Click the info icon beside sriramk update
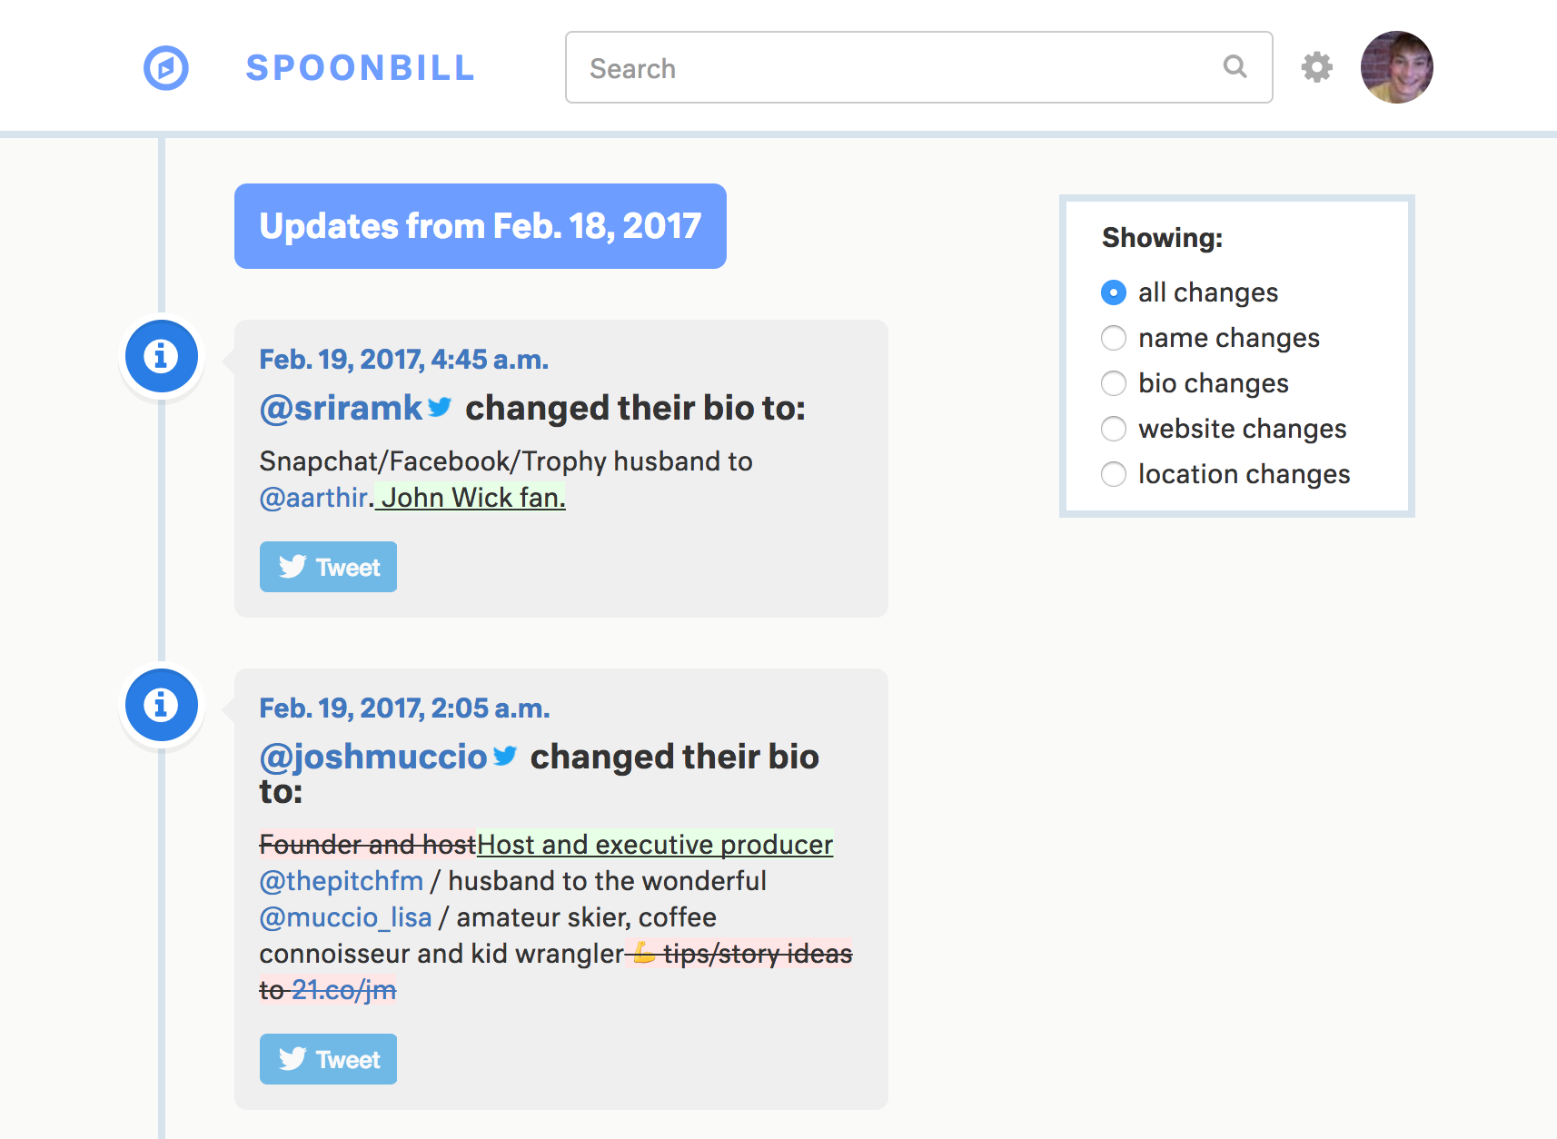This screenshot has height=1139, width=1557. (x=162, y=356)
